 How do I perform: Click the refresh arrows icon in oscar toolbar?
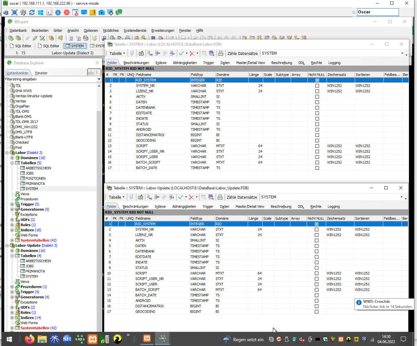click(32, 12)
